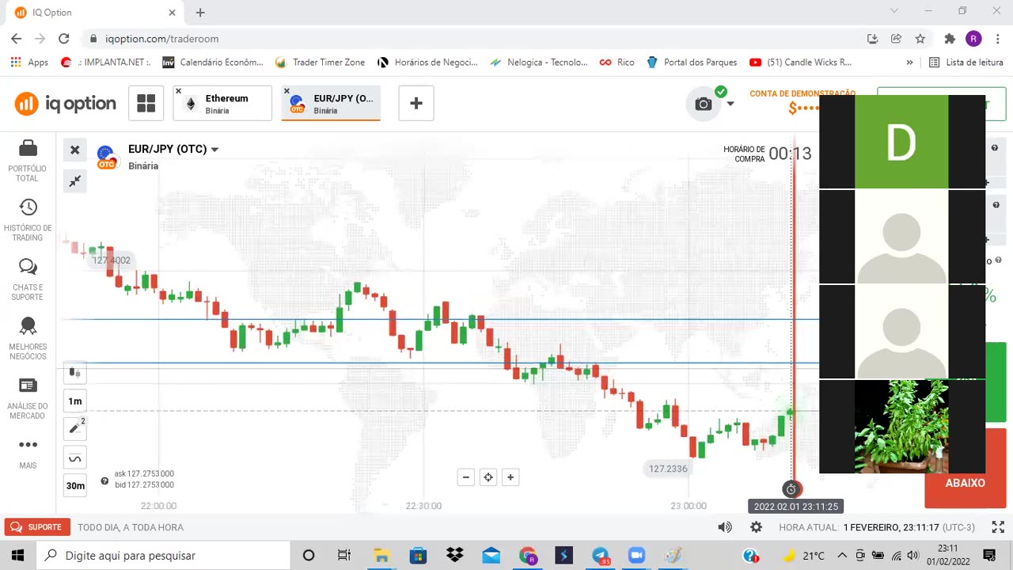Viewport: 1013px width, 570px height.
Task: Go back with browser back arrow
Action: click(16, 39)
